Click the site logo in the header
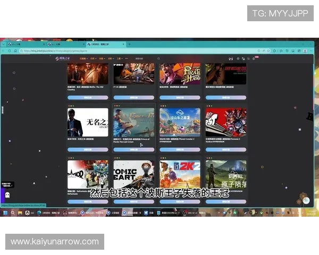Image resolution: width=319 pixels, height=255 pixels. click(x=63, y=58)
